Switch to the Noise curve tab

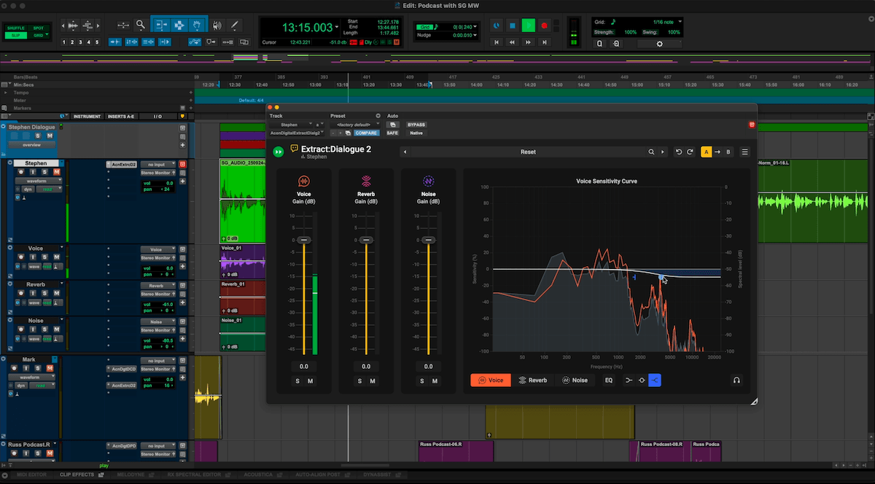(575, 380)
